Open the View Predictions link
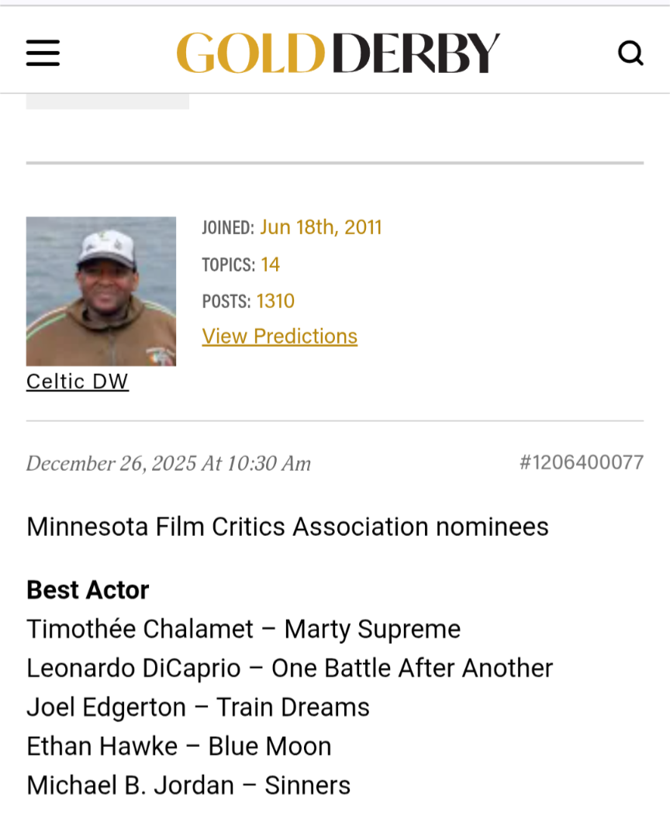The height and width of the screenshot is (823, 670). click(x=279, y=337)
